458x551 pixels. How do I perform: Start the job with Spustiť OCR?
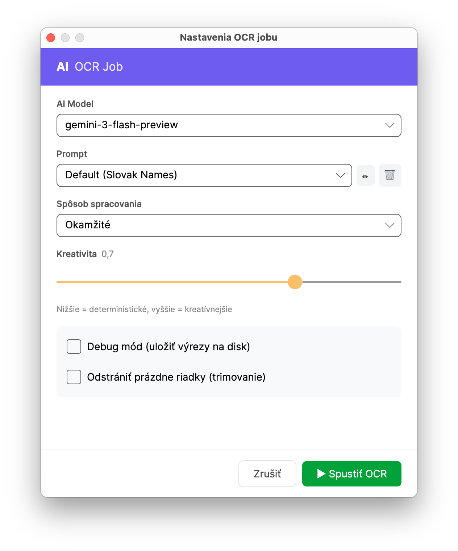(x=351, y=474)
